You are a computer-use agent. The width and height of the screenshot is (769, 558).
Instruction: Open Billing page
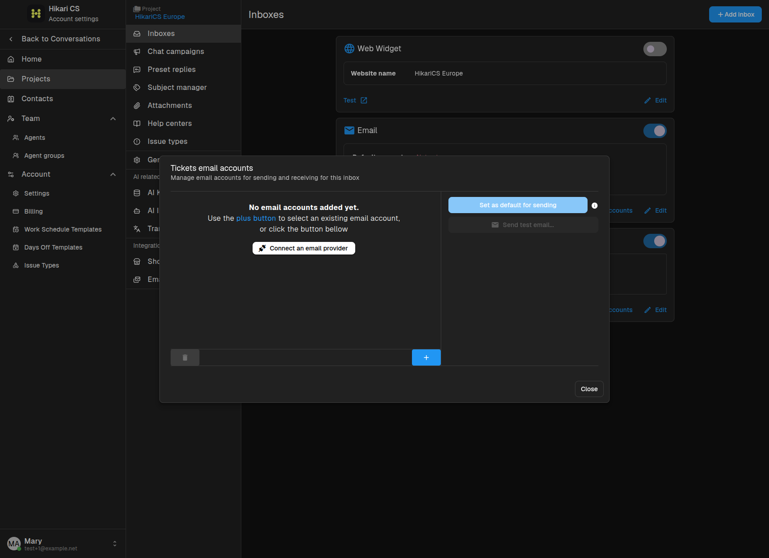[63, 211]
